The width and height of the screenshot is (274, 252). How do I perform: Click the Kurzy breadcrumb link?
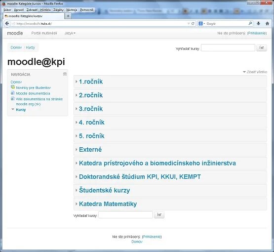tap(31, 47)
